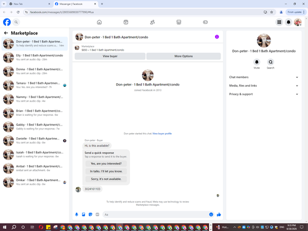Open the Gaming icon in top navigation

(205, 22)
